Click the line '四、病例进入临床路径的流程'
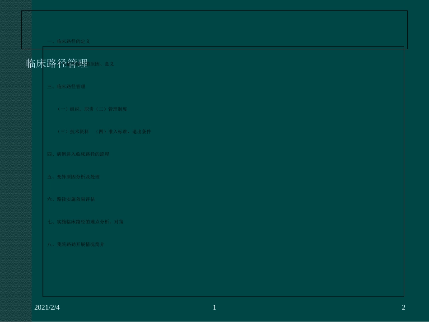The image size is (429, 322). coord(78,154)
